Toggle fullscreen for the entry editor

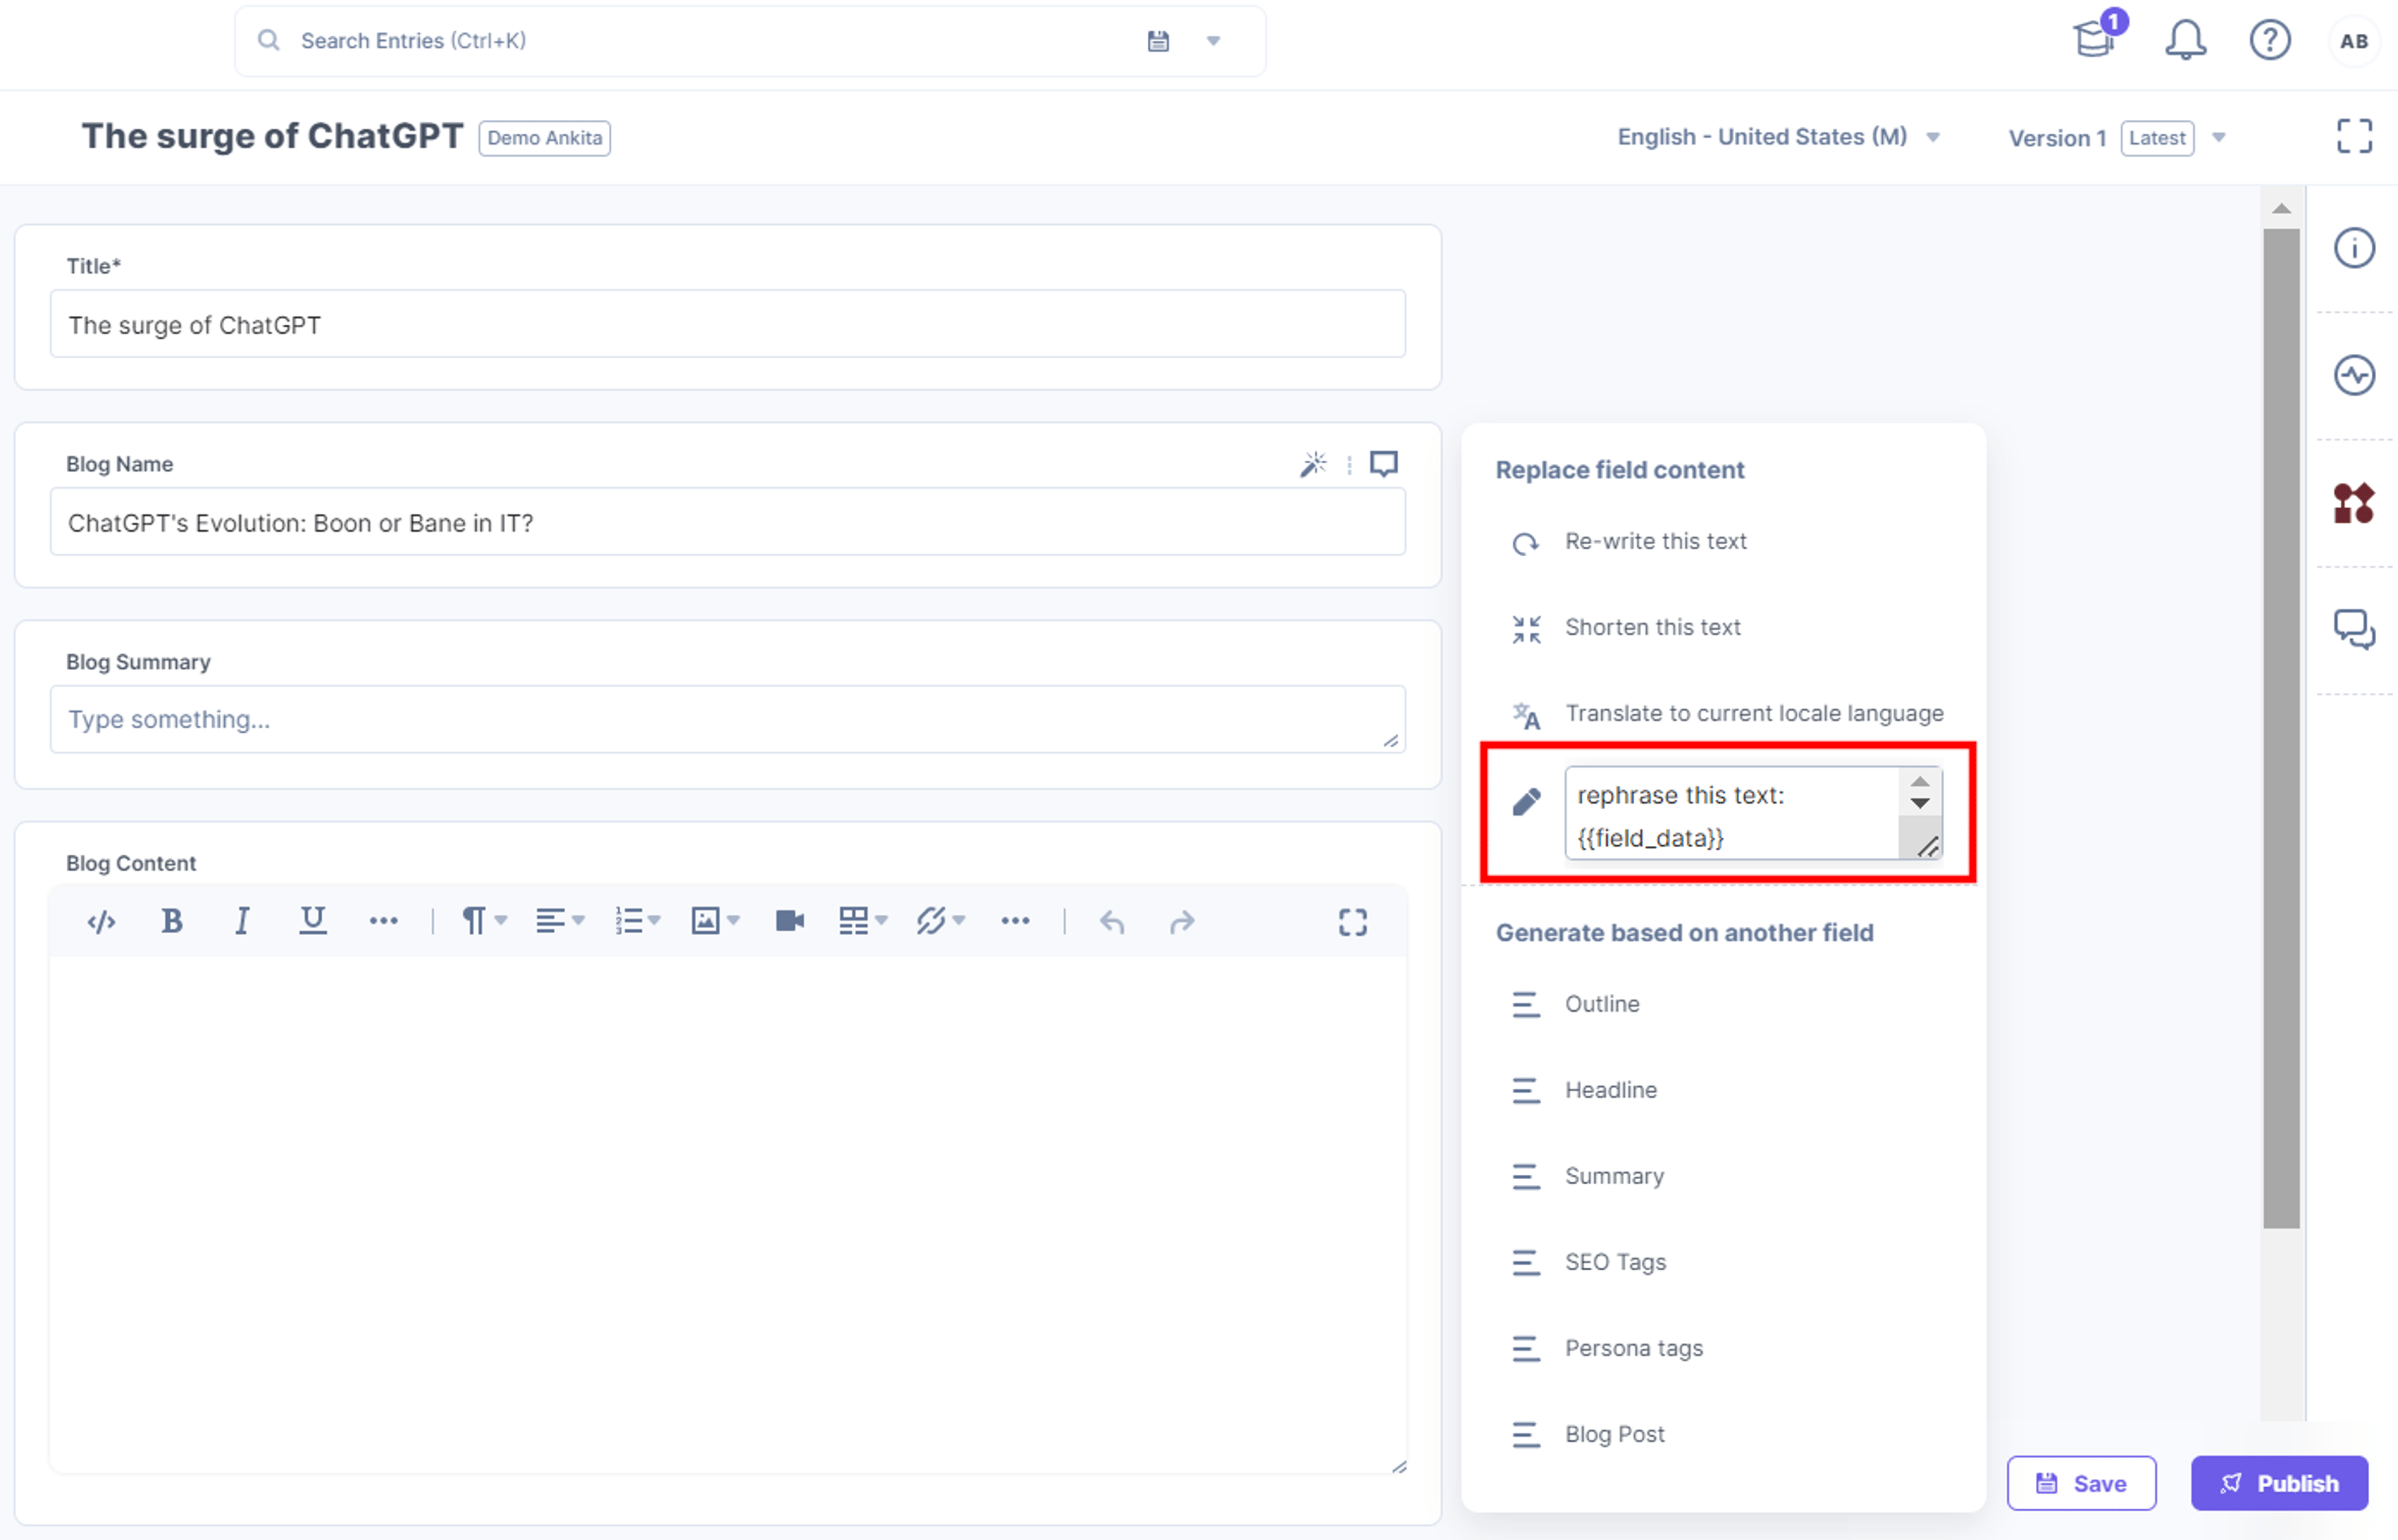tap(2354, 137)
